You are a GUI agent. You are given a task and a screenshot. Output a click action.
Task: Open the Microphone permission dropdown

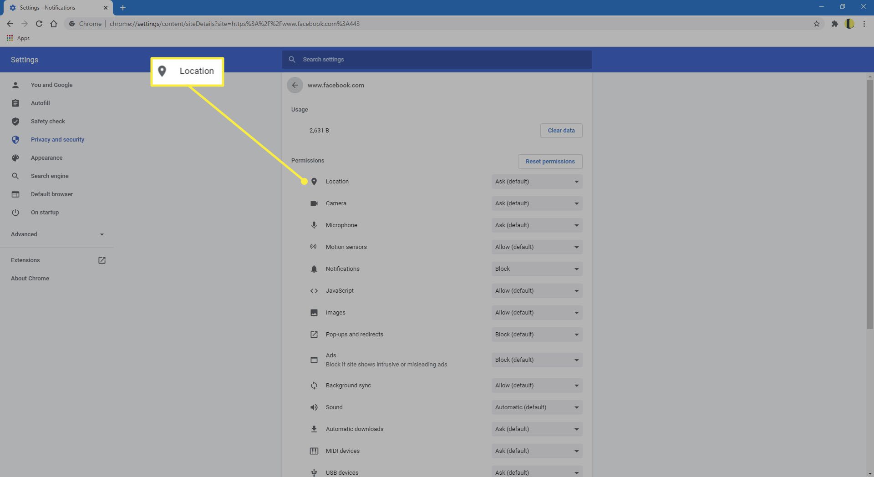pyautogui.click(x=537, y=225)
